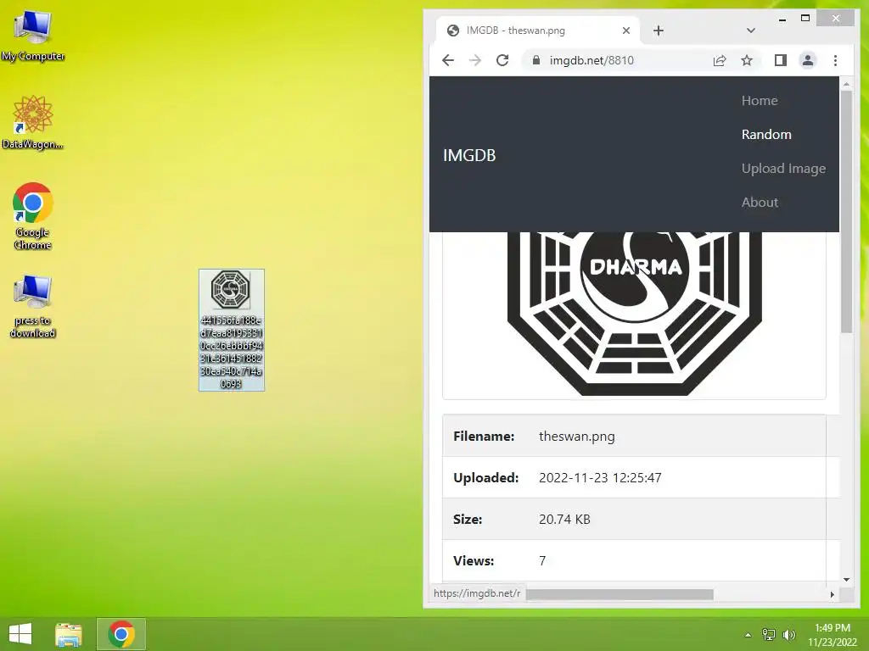Reload the imgdb.net page

point(502,60)
